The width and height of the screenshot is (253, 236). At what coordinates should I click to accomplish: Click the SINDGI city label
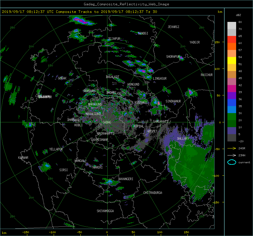pos(143,33)
